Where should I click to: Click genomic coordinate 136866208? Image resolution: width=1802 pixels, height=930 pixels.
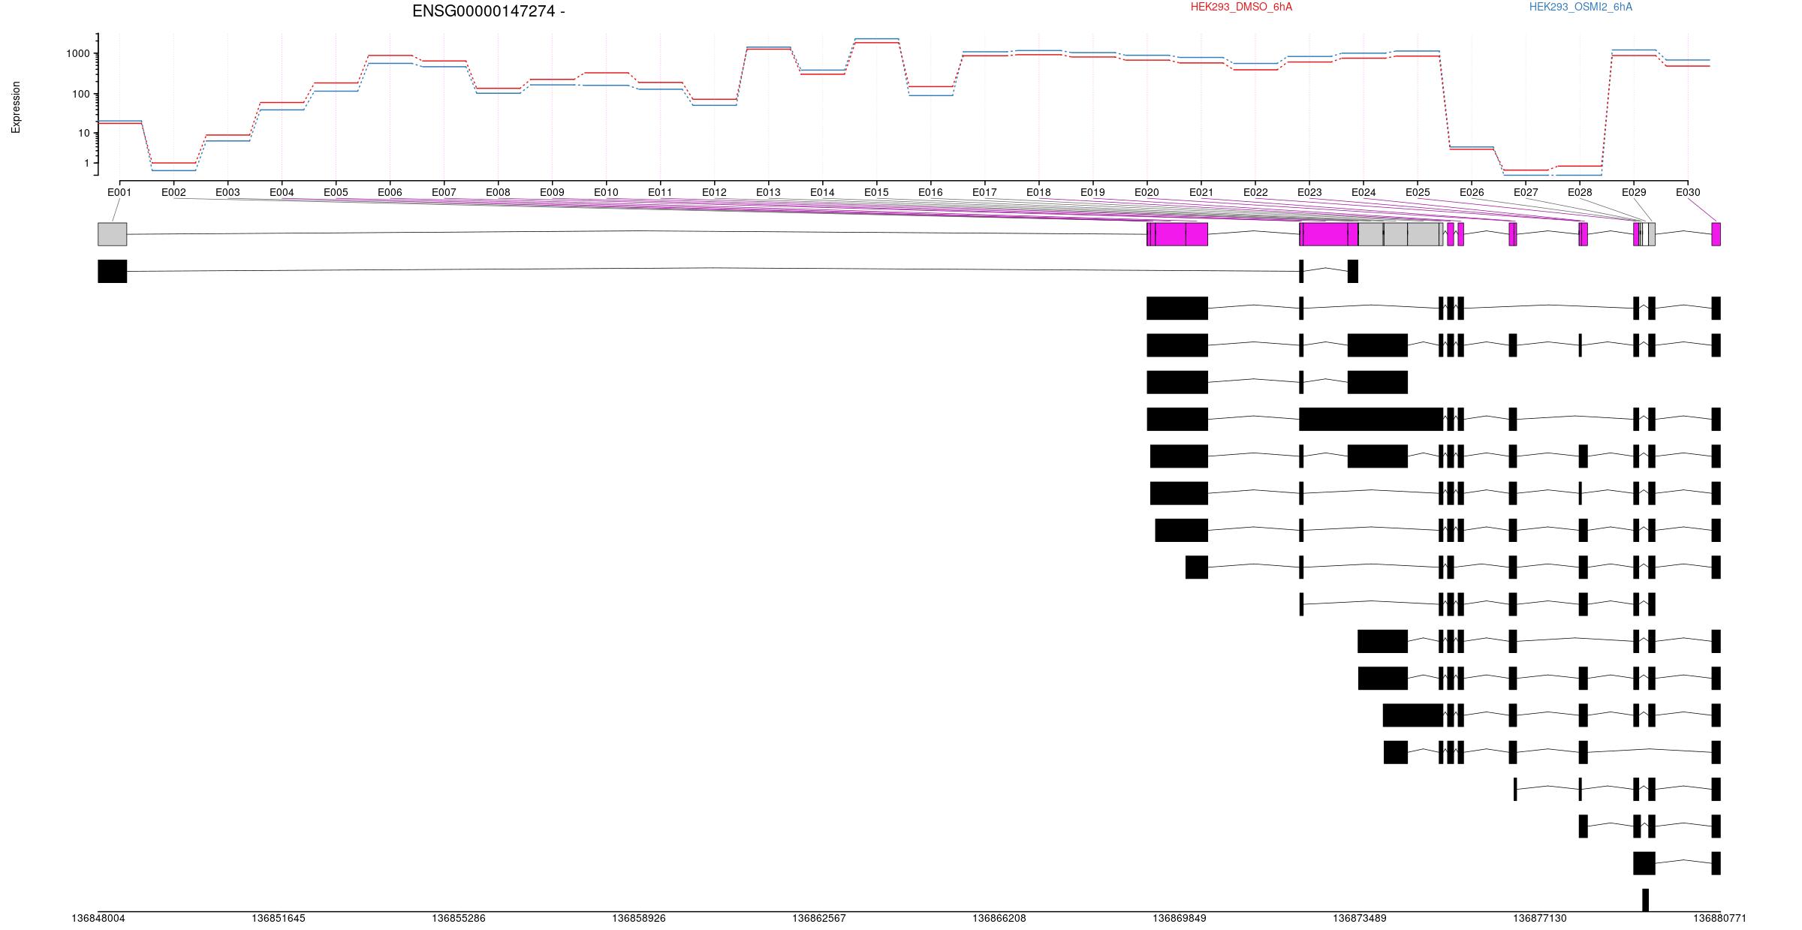(x=999, y=918)
